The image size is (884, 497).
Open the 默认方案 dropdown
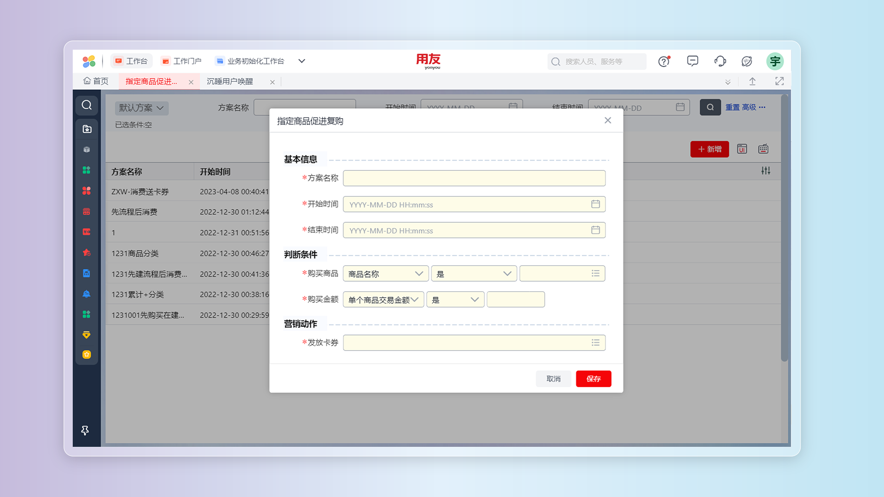(141, 108)
